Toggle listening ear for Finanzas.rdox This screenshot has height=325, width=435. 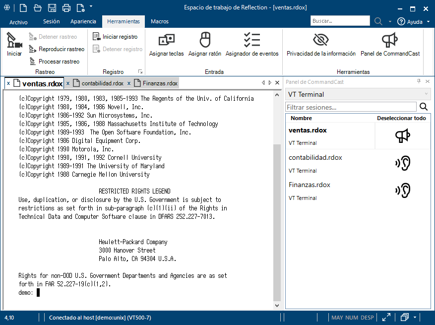tap(402, 191)
